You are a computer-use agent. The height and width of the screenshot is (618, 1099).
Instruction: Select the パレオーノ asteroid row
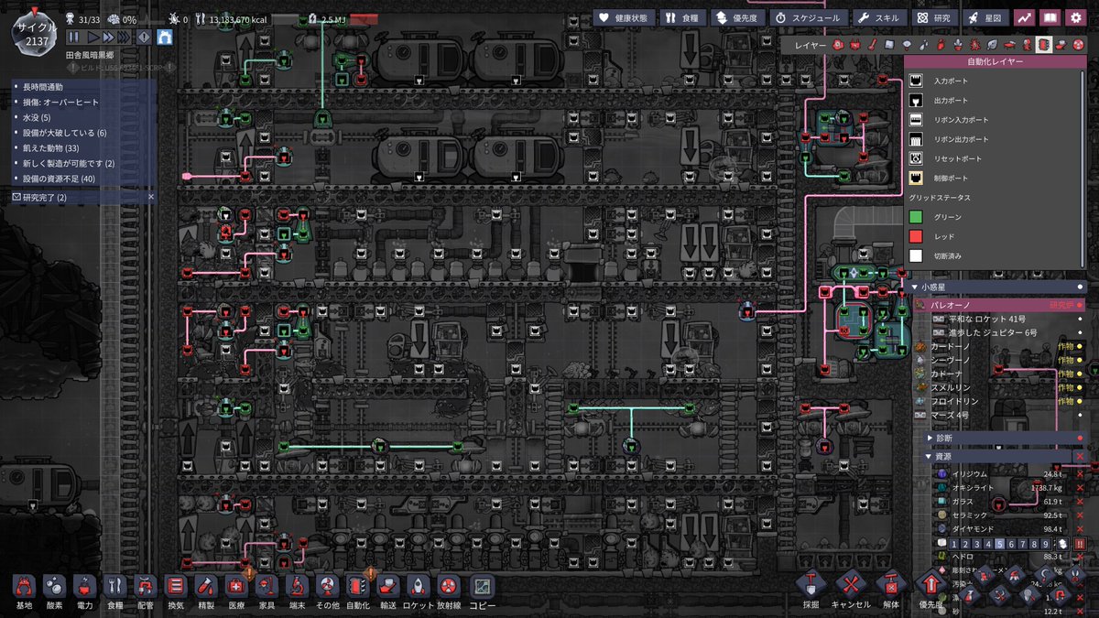tap(1000, 305)
